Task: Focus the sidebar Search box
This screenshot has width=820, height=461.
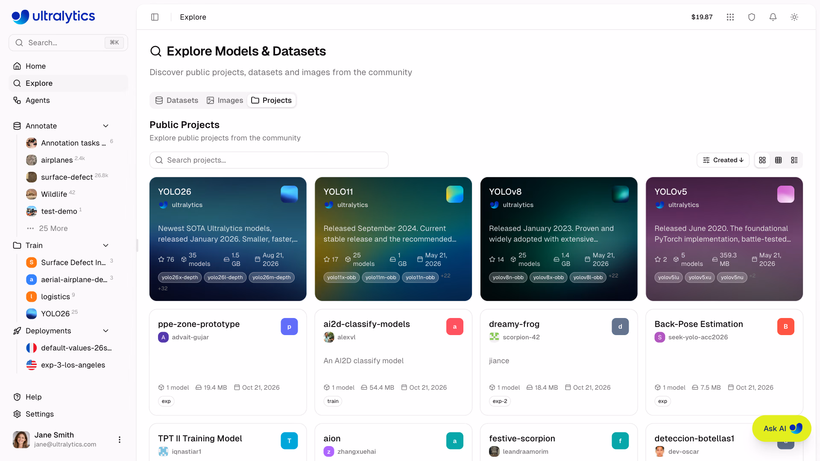Action: pos(68,43)
